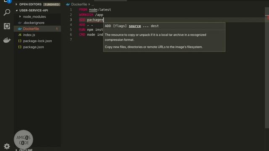Open the Search view in activity bar
The height and width of the screenshot is (151, 269).
coord(7,12)
